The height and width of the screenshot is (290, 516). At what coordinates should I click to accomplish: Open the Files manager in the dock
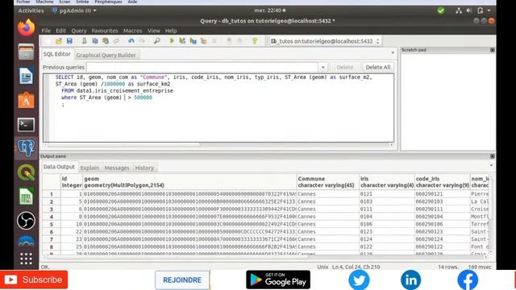tap(26, 52)
